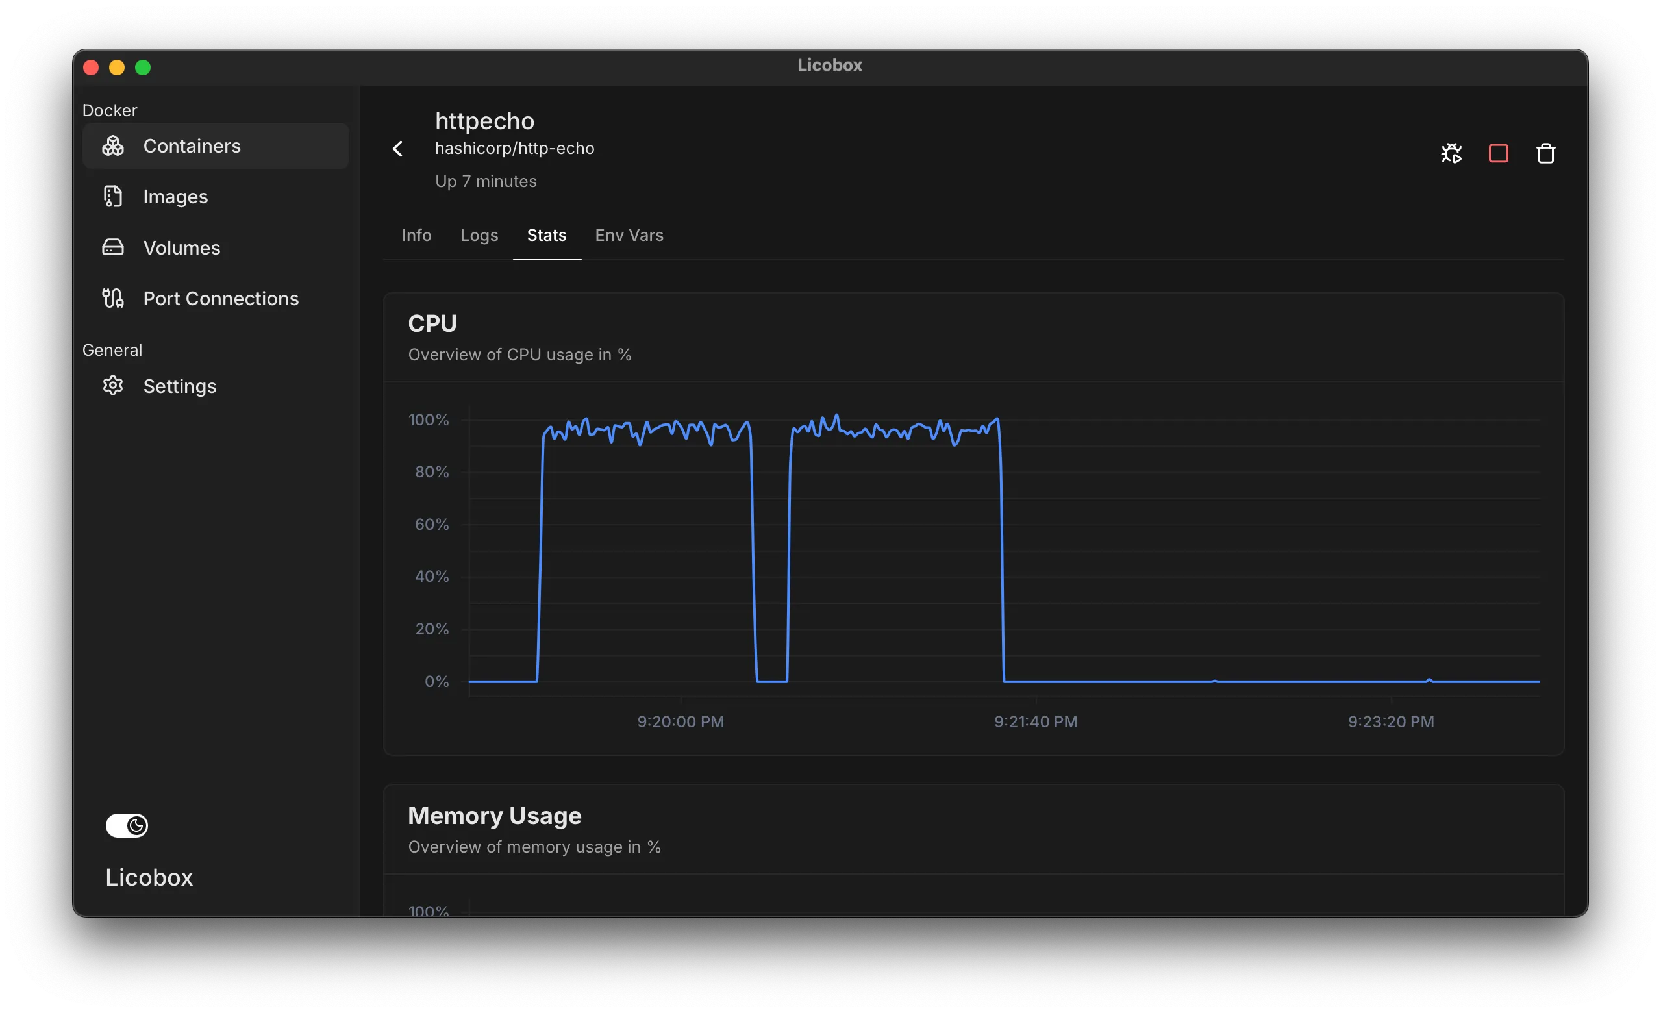
Task: Click the debug bug icon
Action: pos(1451,154)
